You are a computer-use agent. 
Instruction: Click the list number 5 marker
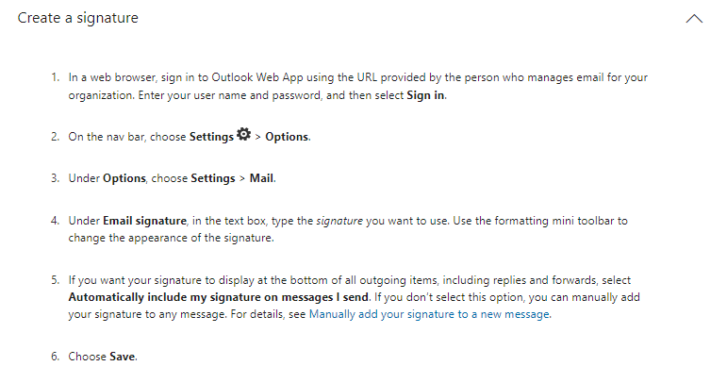tap(55, 280)
